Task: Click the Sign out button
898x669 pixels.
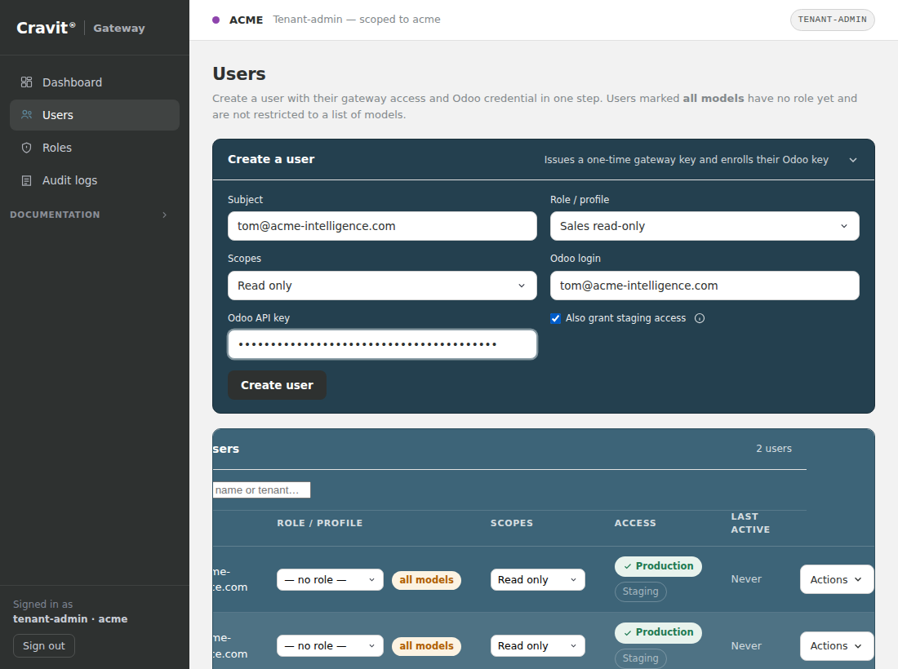Action: click(44, 645)
